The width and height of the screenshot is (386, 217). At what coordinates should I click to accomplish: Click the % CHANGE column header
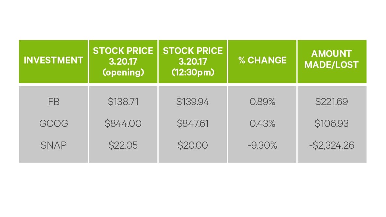(x=262, y=61)
